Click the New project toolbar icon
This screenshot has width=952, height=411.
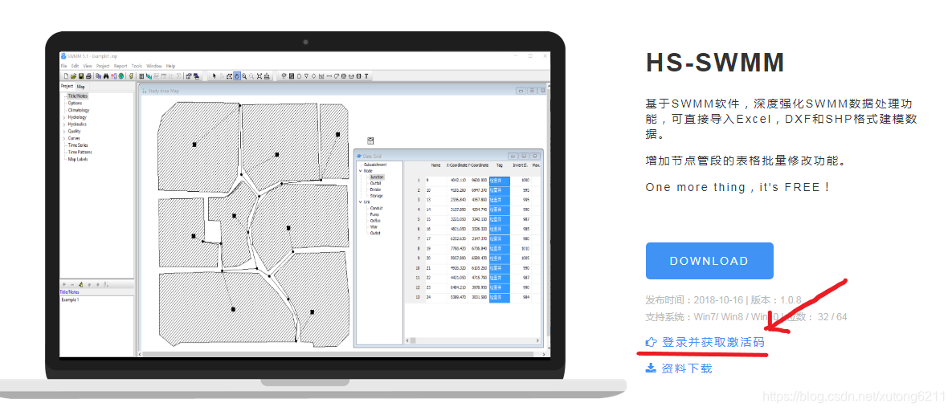point(66,76)
